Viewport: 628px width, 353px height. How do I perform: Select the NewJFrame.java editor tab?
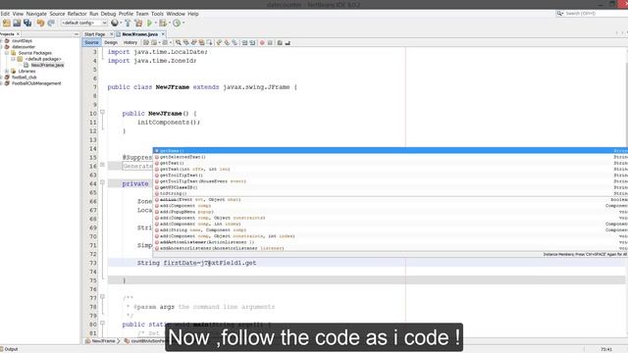(x=139, y=34)
